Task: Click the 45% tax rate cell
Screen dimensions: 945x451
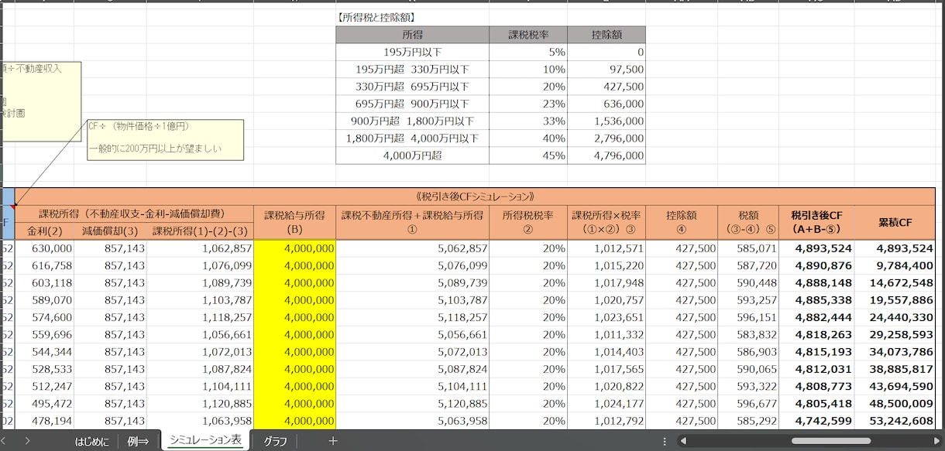Action: click(528, 155)
